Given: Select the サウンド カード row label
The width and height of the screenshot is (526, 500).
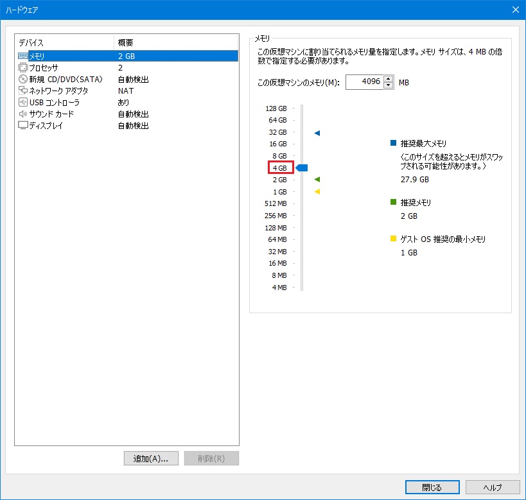Looking at the screenshot, I should coord(51,114).
